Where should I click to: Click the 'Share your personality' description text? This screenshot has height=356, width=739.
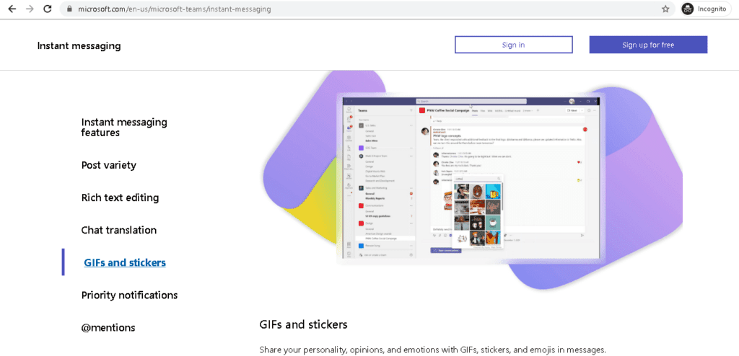[432, 350]
